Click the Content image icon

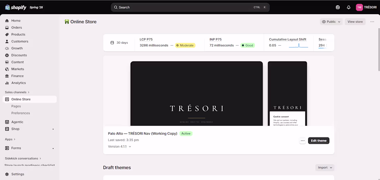point(7,62)
